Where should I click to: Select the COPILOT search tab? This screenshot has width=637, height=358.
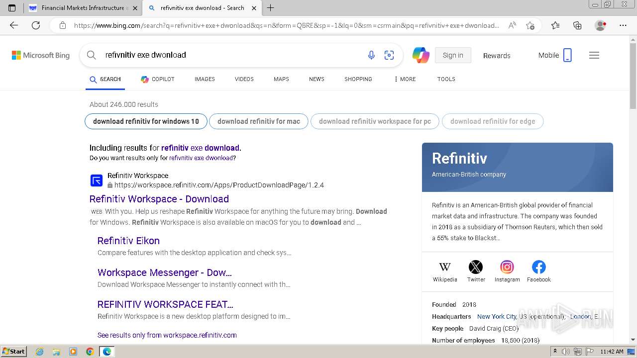[157, 79]
